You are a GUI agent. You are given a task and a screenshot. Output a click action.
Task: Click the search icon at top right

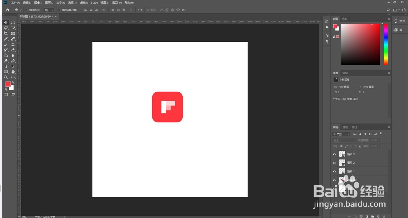388,10
